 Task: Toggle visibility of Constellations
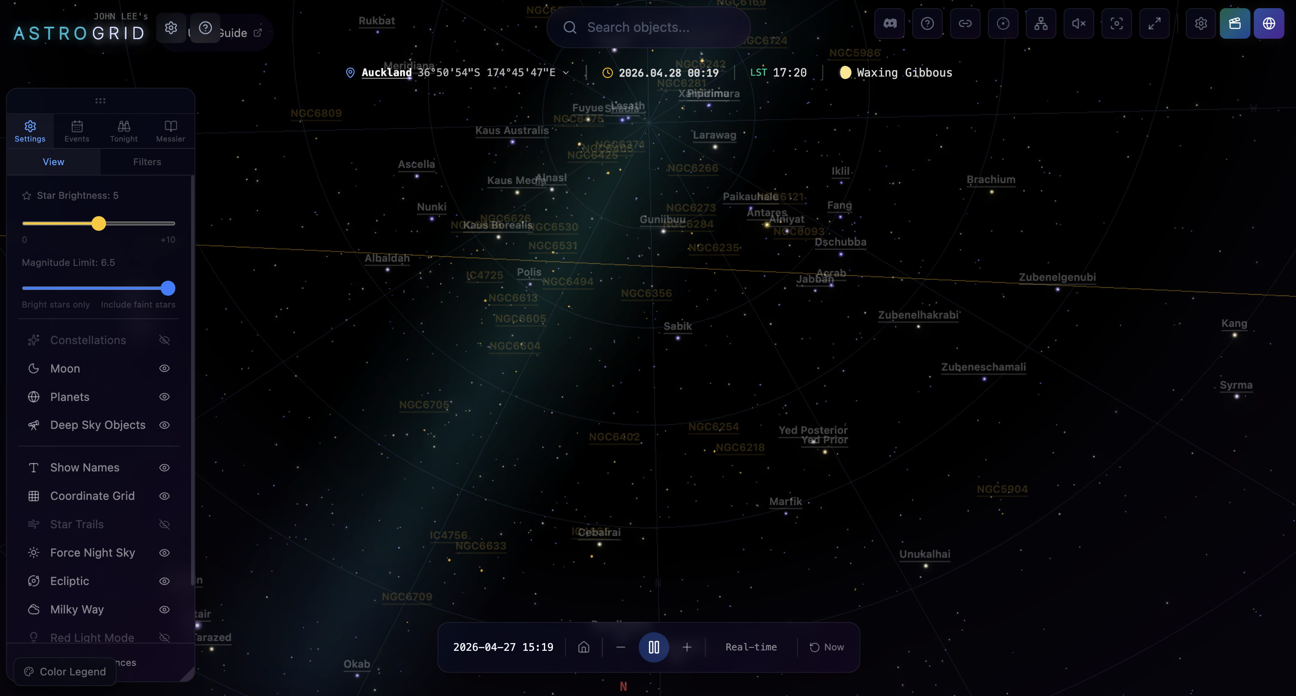(164, 340)
